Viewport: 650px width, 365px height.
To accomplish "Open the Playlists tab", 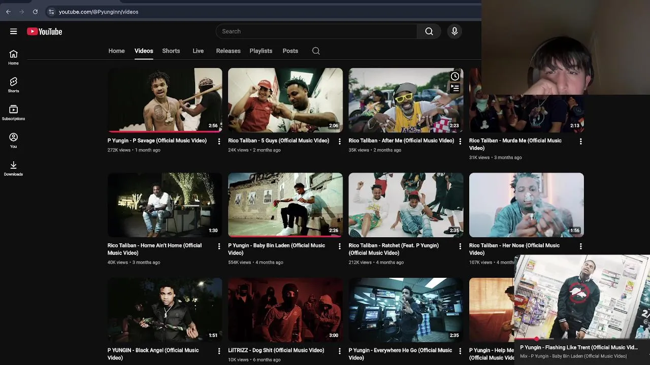I will (261, 51).
